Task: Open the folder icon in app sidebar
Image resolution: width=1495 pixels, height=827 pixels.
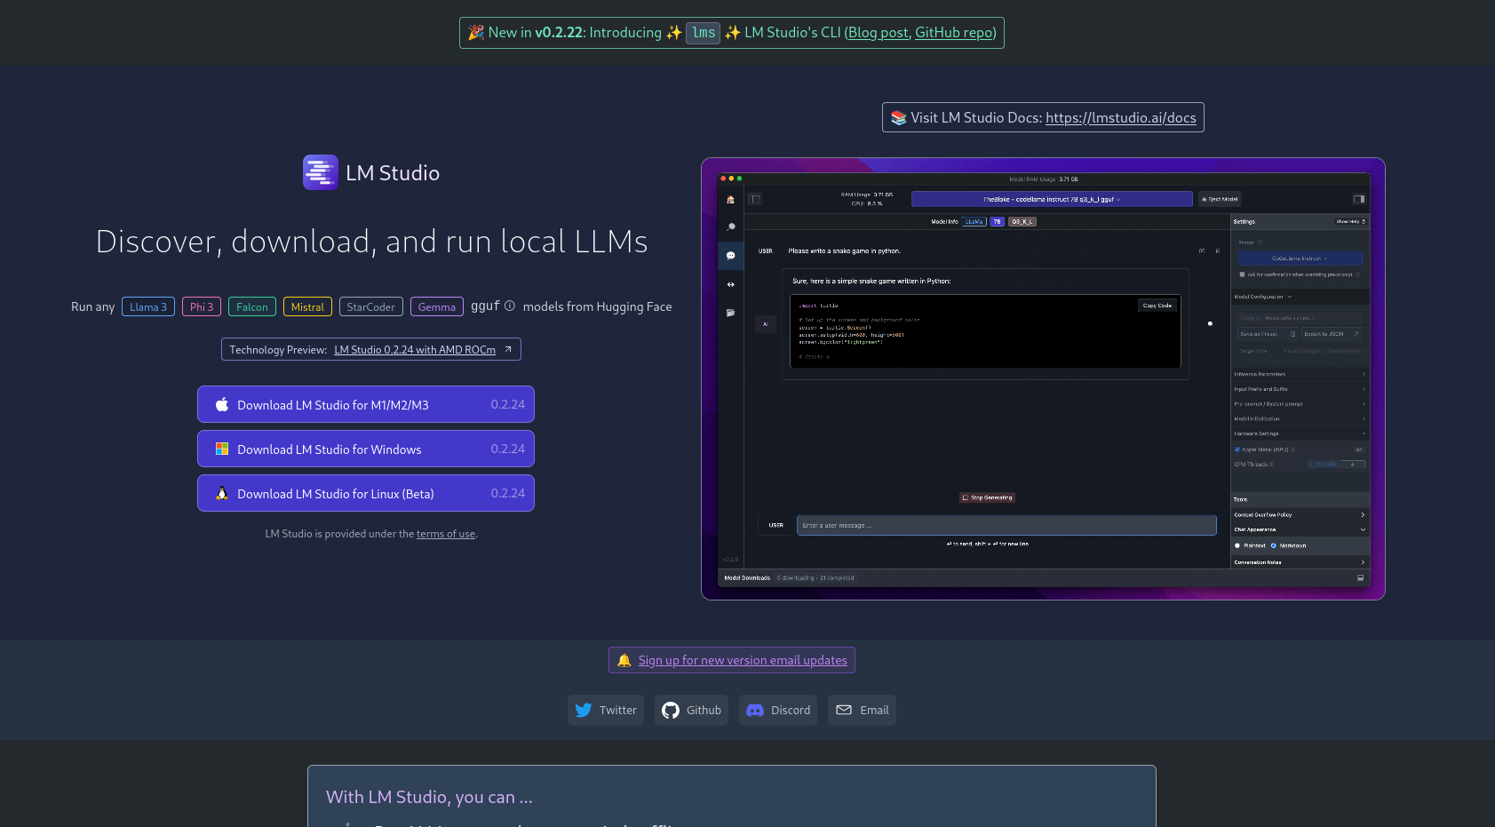Action: 730,313
